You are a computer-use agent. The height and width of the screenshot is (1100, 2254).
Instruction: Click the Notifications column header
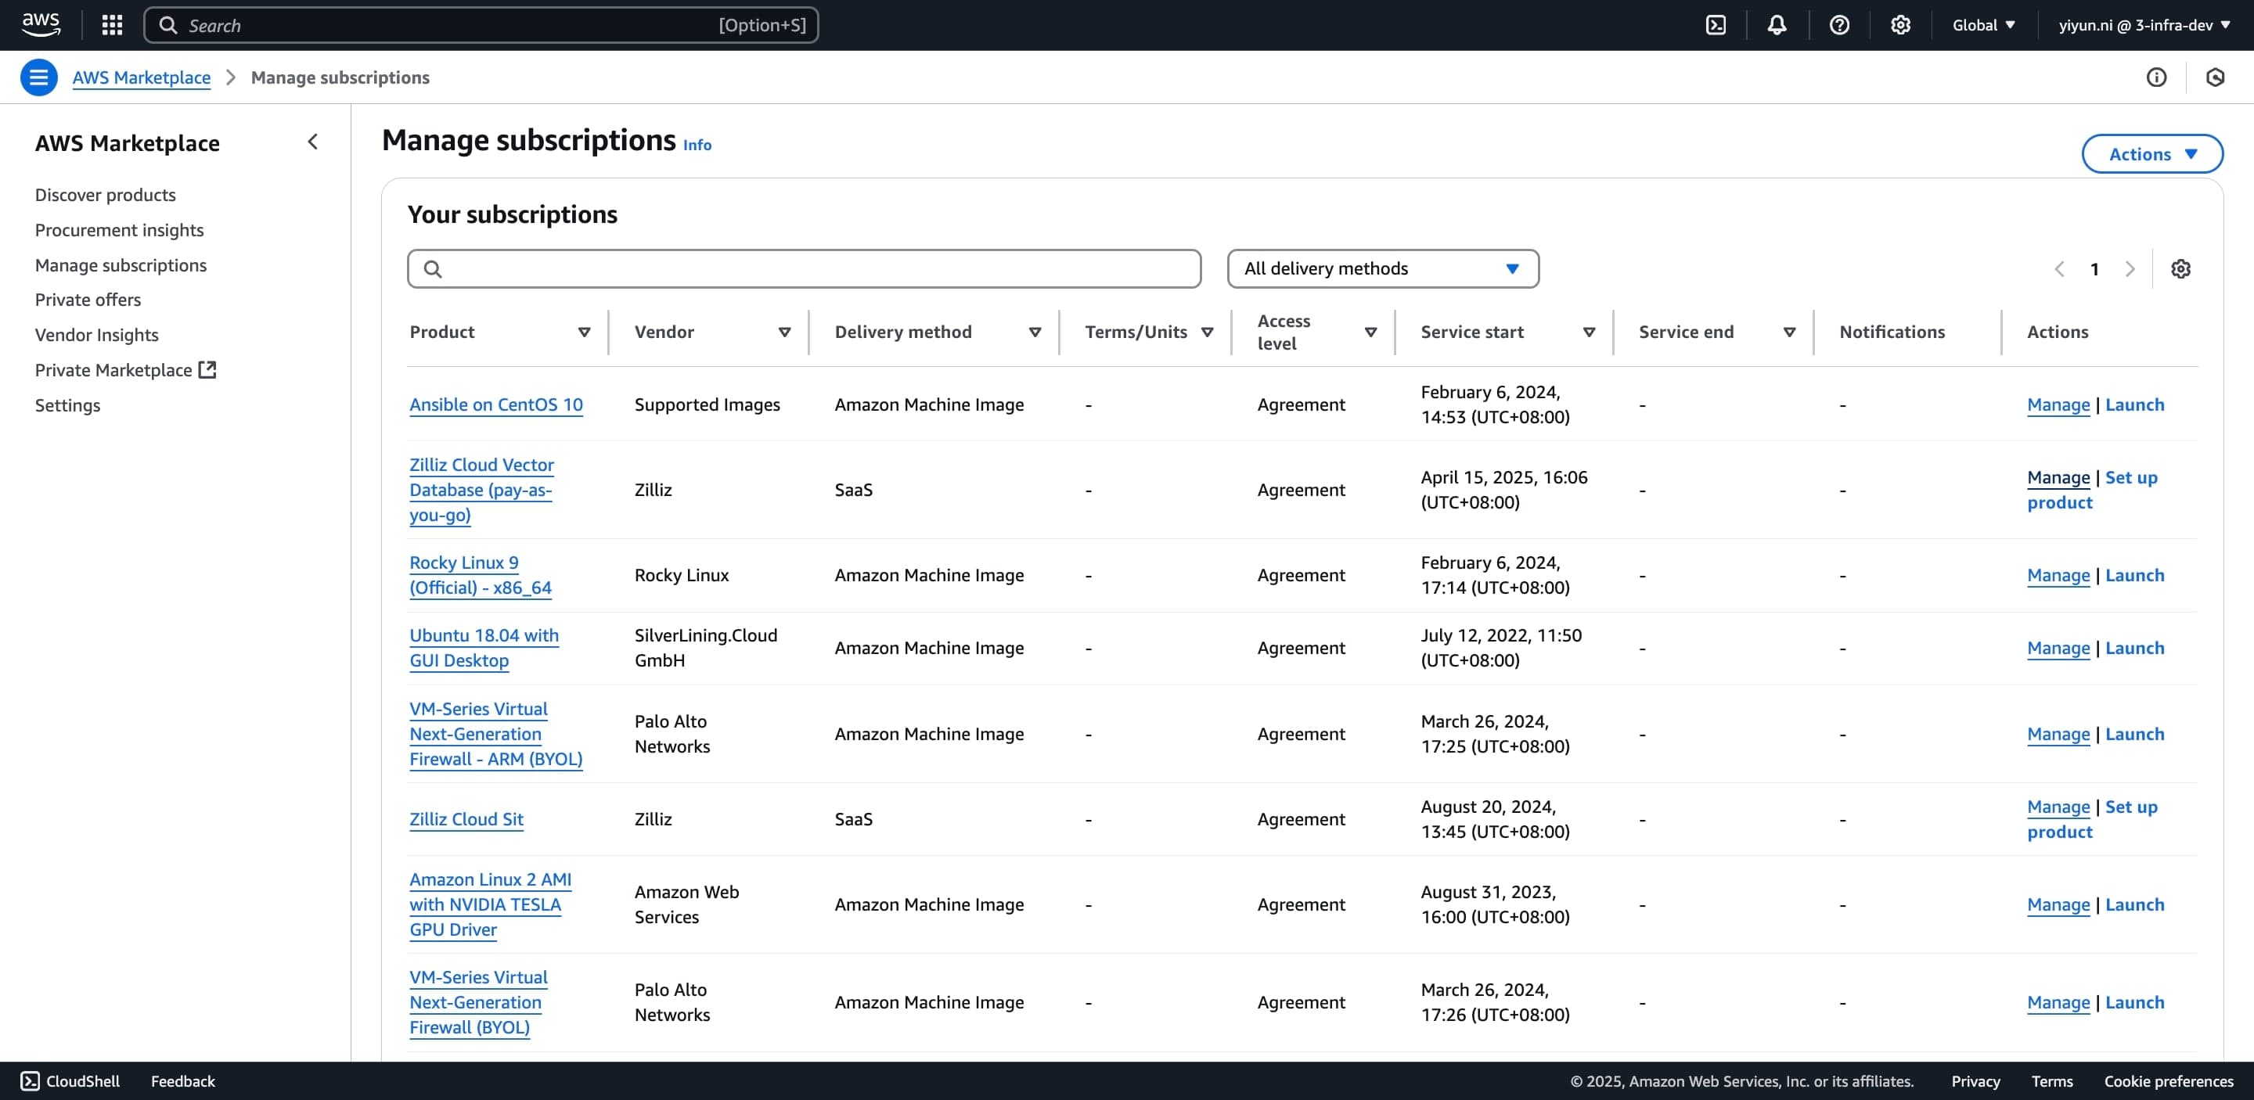tap(1892, 332)
